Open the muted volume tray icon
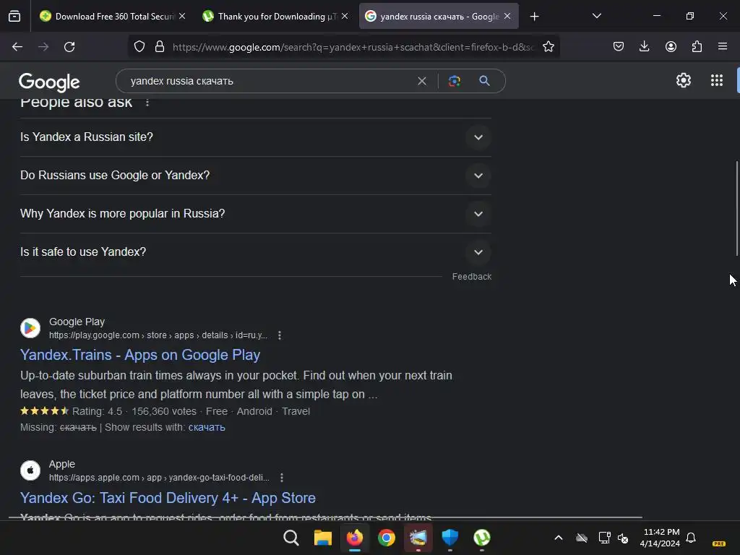 pyautogui.click(x=623, y=538)
